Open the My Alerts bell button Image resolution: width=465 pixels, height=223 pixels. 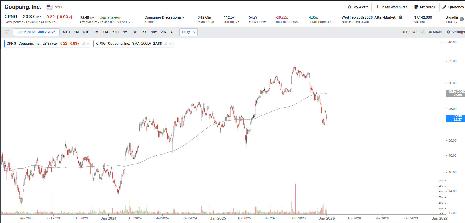[x=358, y=7]
